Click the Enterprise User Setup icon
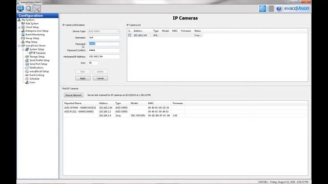Viewport: 328px width, 184px height. point(23,31)
